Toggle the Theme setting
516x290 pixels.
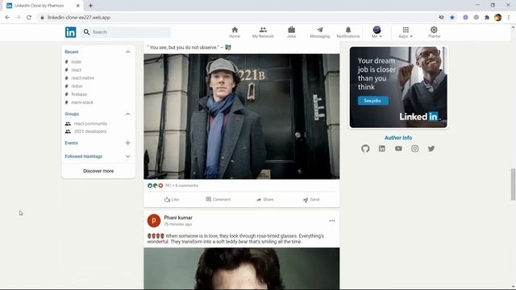coord(434,32)
